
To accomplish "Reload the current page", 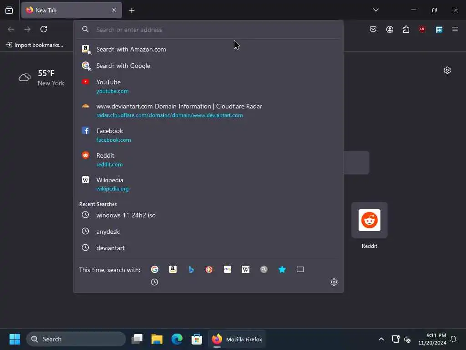I will point(44,29).
